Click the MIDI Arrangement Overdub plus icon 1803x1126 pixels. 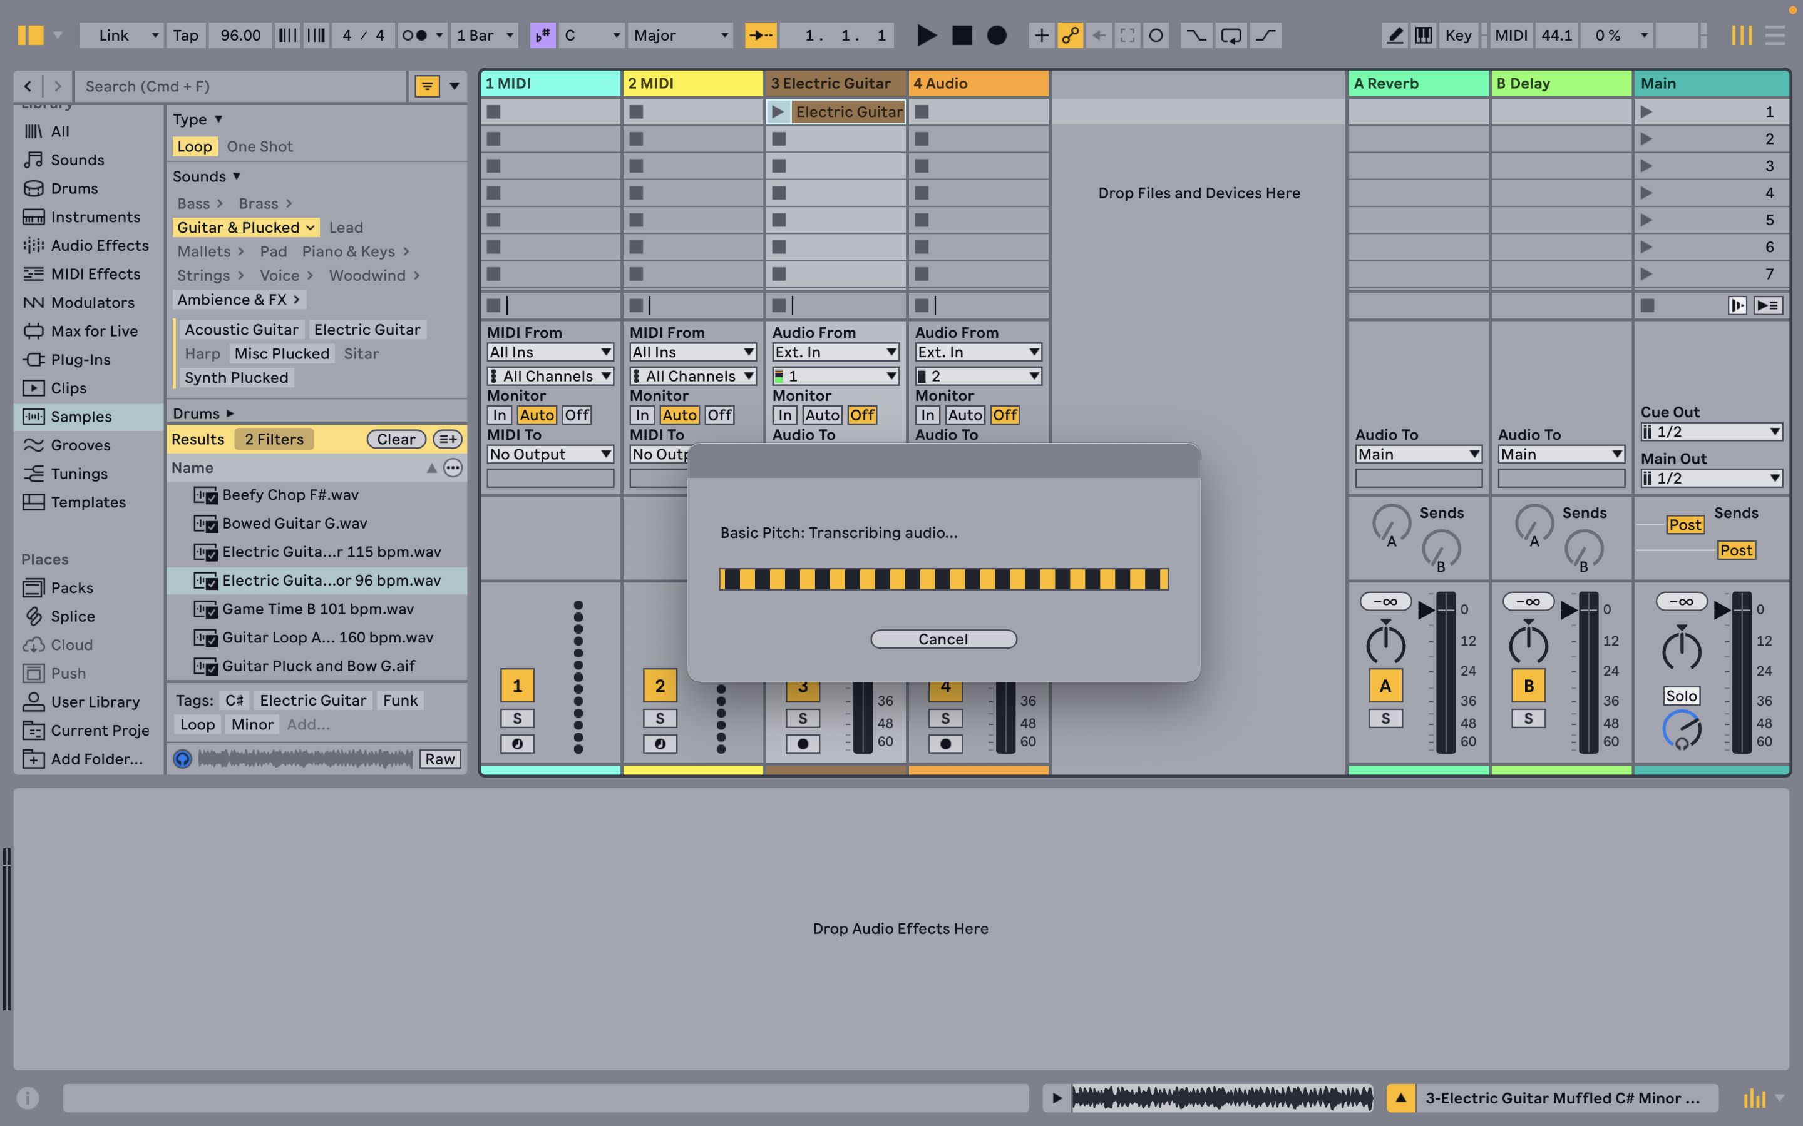tap(1042, 35)
